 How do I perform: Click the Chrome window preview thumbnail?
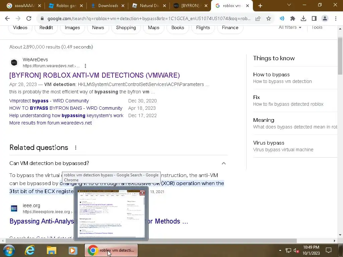point(111,213)
